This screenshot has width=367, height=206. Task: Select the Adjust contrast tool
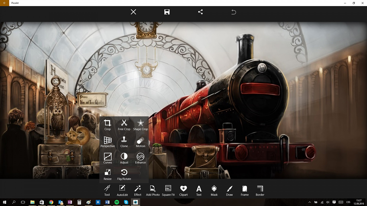[x=124, y=158]
